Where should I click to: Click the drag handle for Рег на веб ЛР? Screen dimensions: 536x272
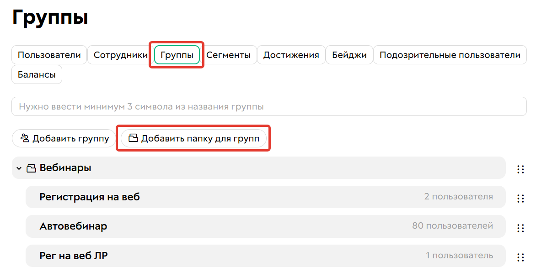(x=520, y=256)
